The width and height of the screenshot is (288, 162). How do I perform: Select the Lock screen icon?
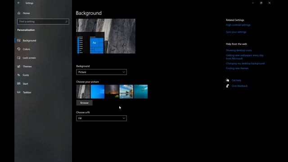pyautogui.click(x=19, y=58)
